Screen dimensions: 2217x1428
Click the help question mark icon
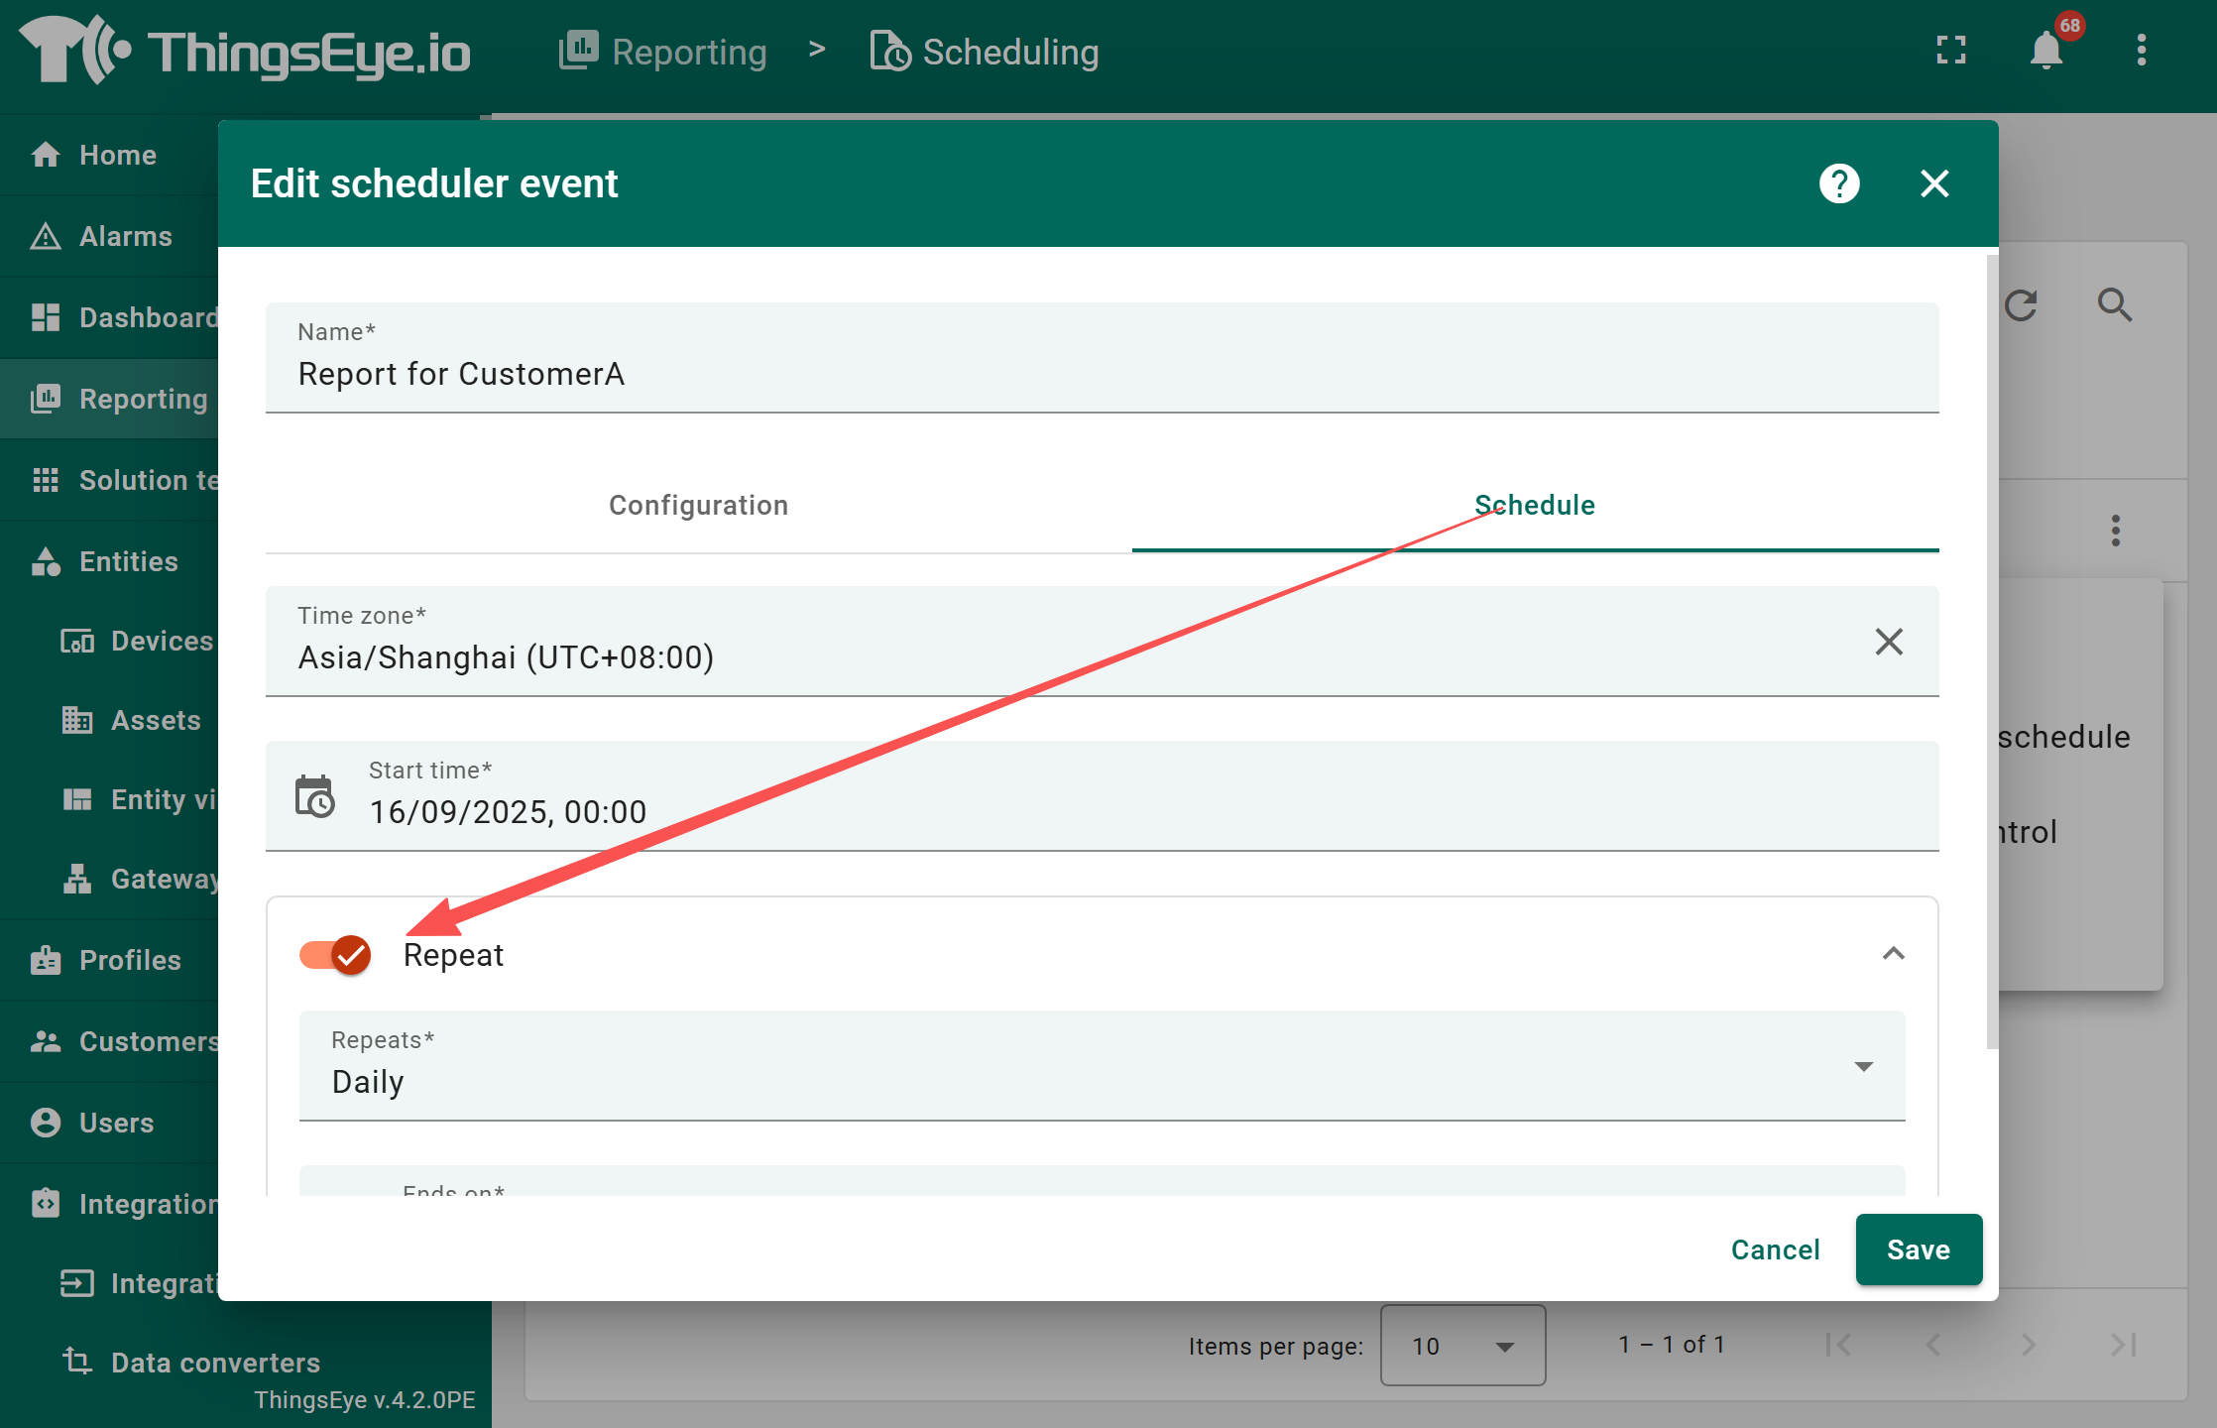1839,183
